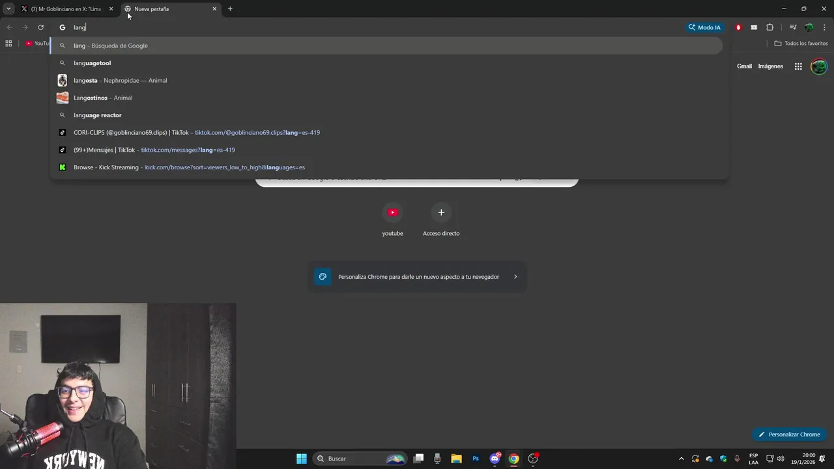Open Chrome three-dot menu

coord(824,27)
